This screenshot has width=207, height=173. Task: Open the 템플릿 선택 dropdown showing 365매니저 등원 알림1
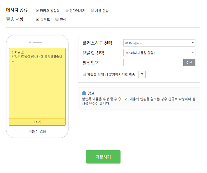click(x=159, y=53)
